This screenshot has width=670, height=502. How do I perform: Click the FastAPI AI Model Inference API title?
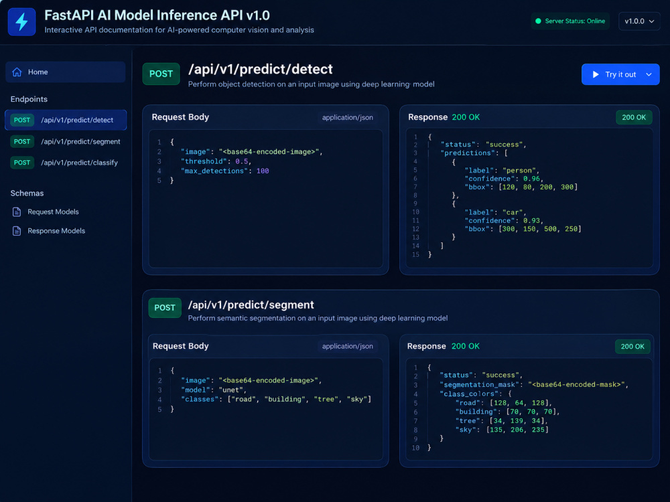tap(157, 15)
